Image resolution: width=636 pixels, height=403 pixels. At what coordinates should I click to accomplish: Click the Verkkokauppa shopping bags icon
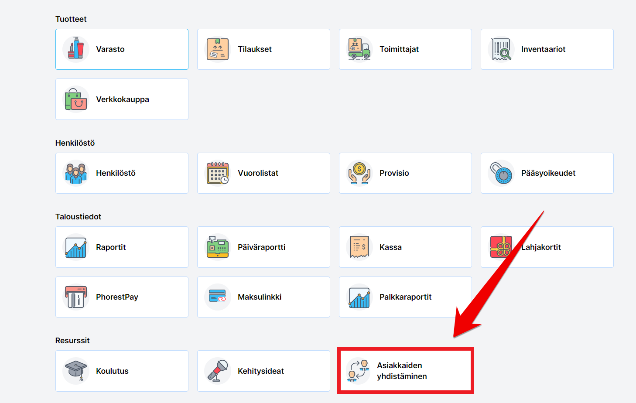tap(76, 99)
